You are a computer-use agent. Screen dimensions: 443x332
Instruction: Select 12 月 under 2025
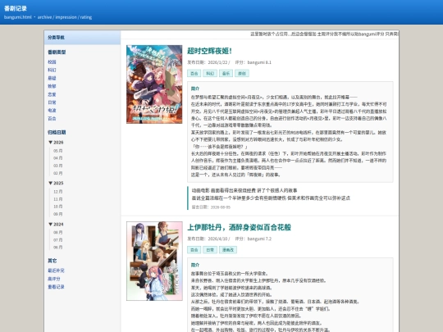tap(58, 191)
